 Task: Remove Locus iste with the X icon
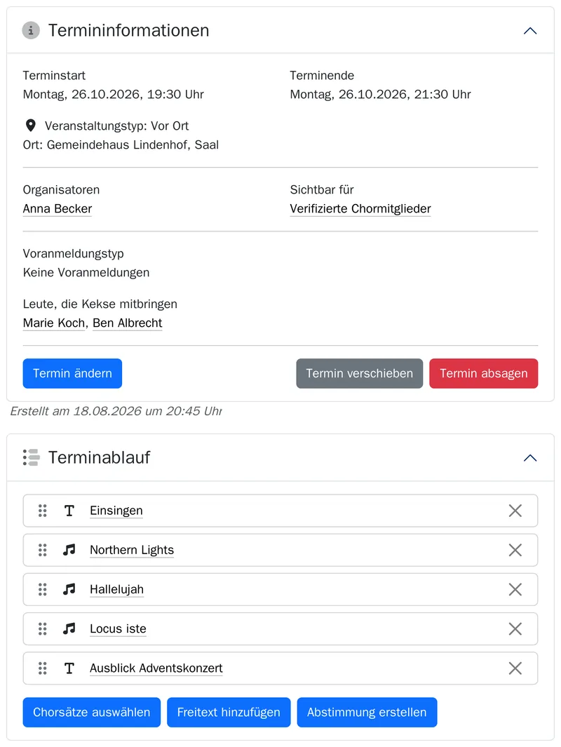515,629
